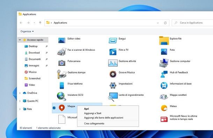
Task: Click the pin icon next to Documenti
Action: (46, 59)
